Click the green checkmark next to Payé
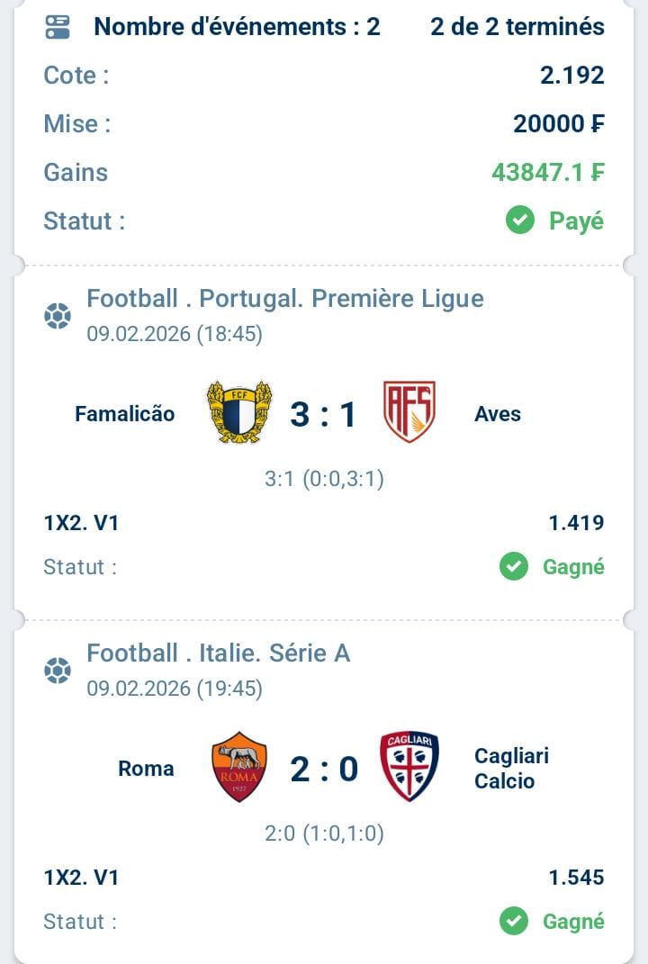This screenshot has width=648, height=964. 520,221
